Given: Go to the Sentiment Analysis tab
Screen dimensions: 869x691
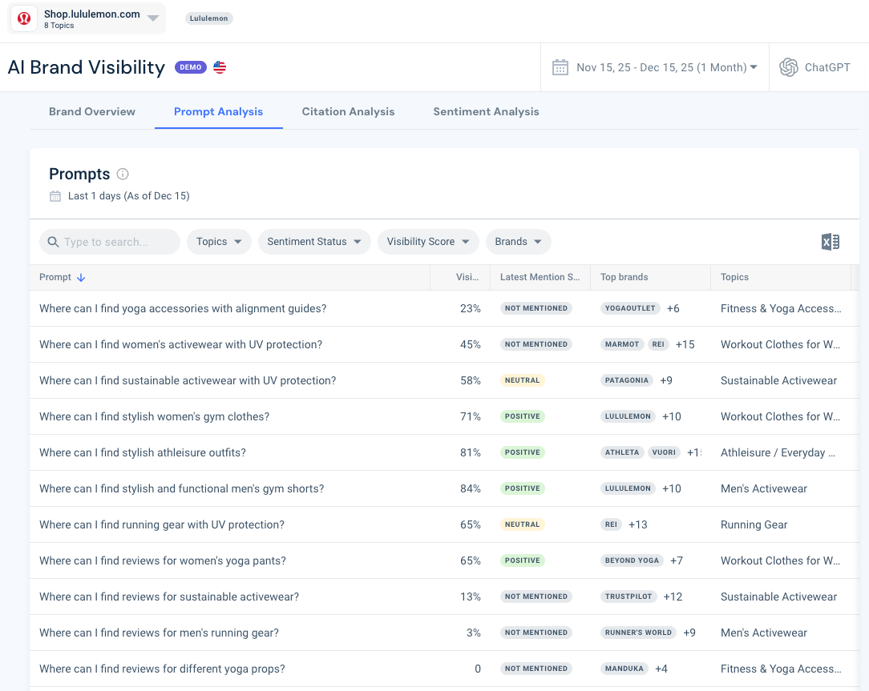Looking at the screenshot, I should click(x=486, y=111).
